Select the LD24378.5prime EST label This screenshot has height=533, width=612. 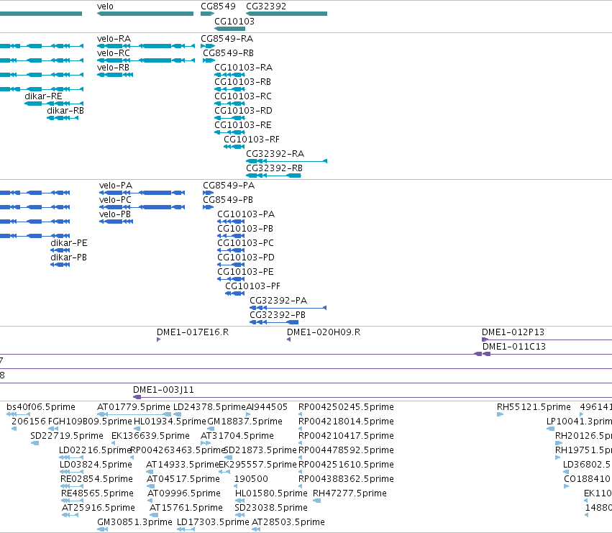click(209, 407)
